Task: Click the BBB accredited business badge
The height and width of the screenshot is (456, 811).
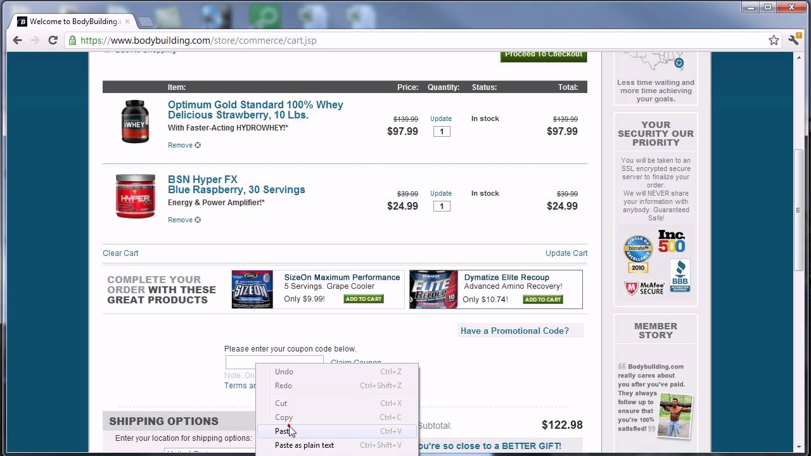Action: [x=679, y=275]
